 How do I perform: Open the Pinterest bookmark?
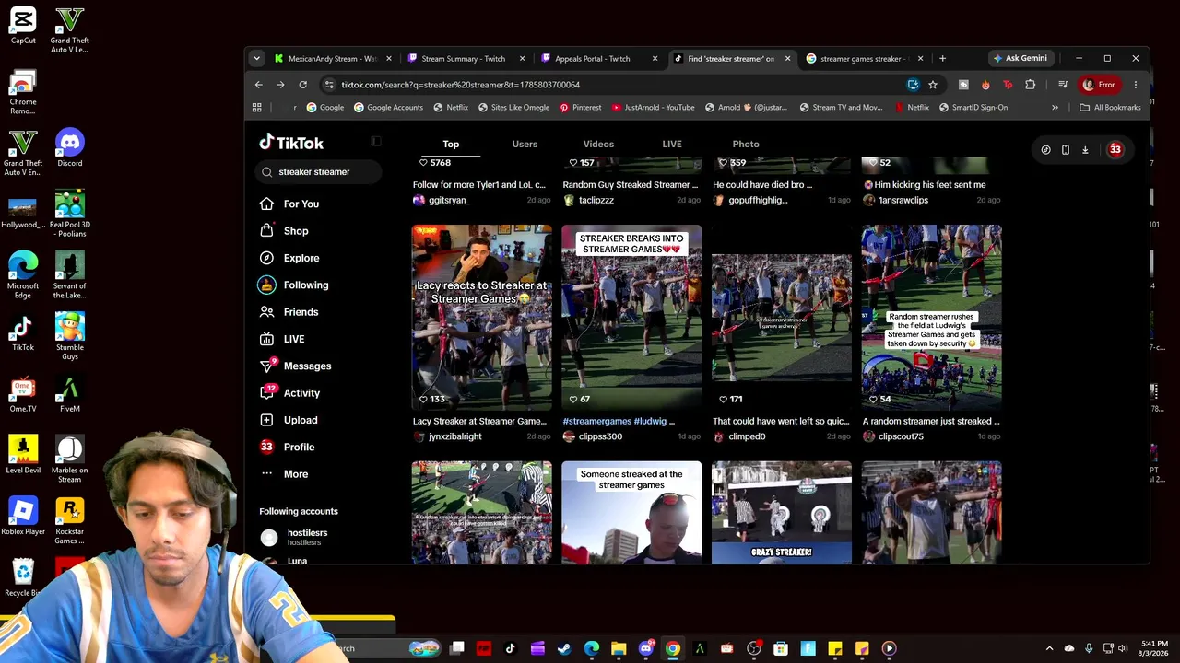(580, 108)
